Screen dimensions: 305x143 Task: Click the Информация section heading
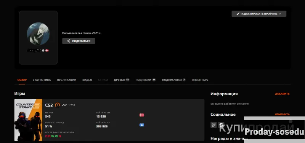pyautogui.click(x=224, y=94)
